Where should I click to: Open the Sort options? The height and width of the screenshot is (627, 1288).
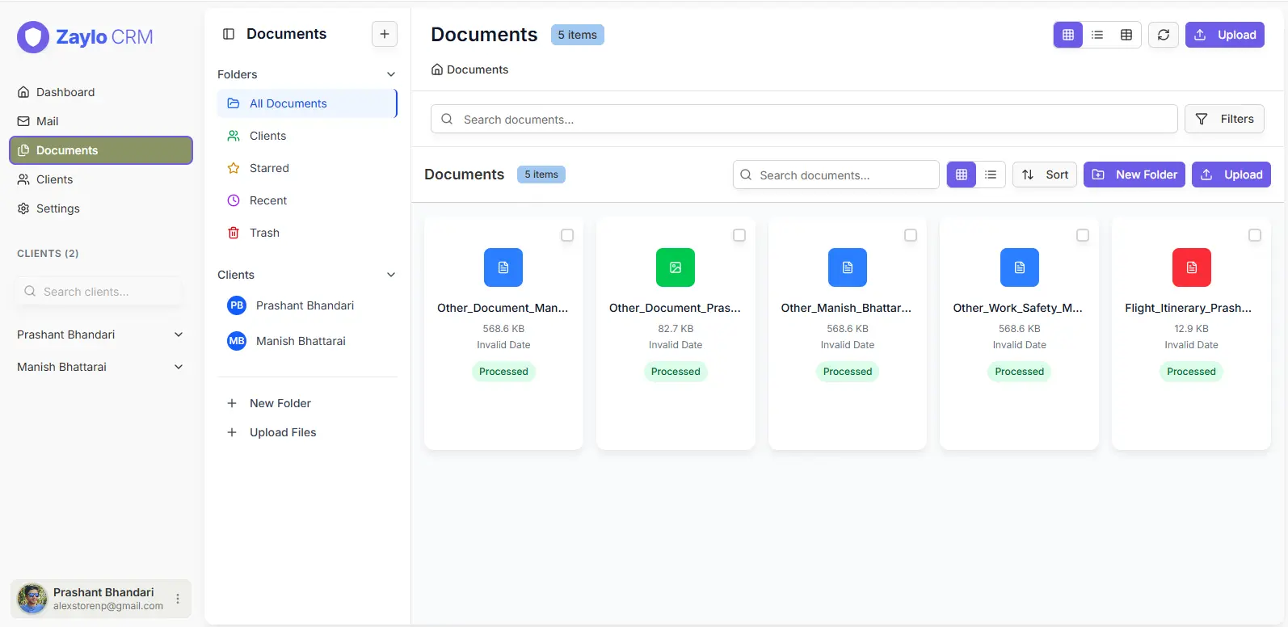pos(1045,175)
